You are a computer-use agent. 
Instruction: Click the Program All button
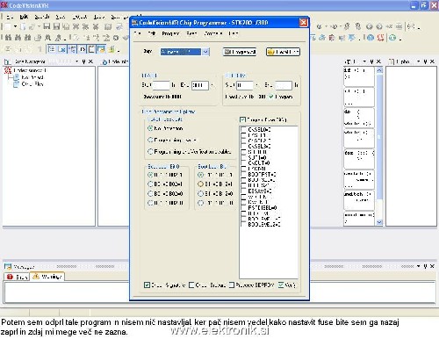pos(240,52)
